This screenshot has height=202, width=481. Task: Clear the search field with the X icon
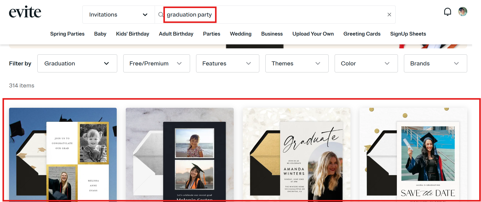click(x=389, y=15)
